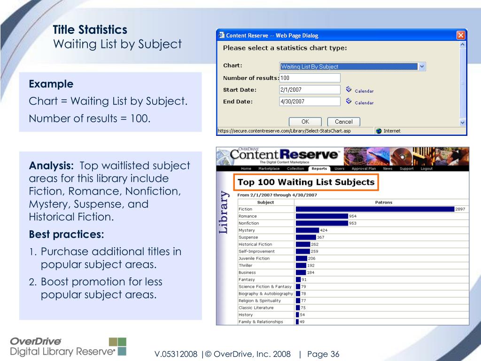Open the Start Date calendar icon
Viewport: 481px width, 361px height.
349,89
